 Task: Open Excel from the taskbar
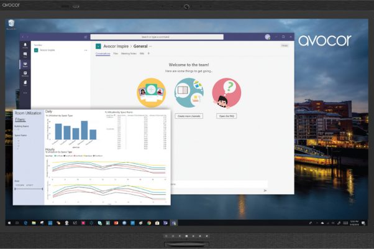coord(108,223)
